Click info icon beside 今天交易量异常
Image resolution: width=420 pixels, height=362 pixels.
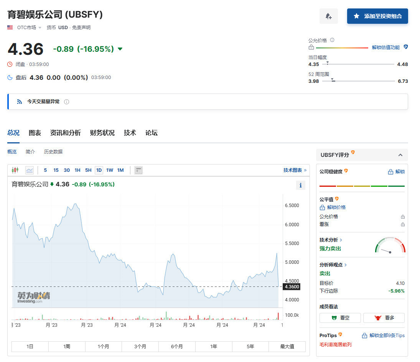click(66, 102)
